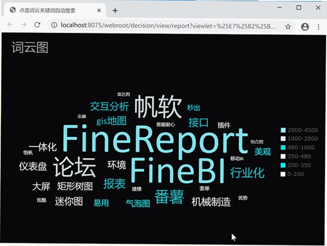Image resolution: width=327 pixels, height=246 pixels.
Task: Open a new tab with the plus button
Action: pos(115,10)
